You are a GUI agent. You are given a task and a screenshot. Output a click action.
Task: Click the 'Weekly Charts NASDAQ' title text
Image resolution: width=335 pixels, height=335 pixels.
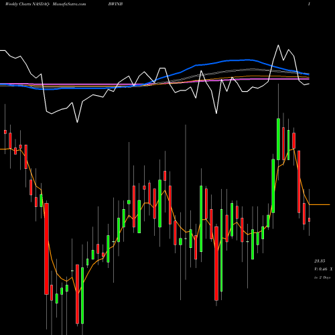[x=27, y=4]
